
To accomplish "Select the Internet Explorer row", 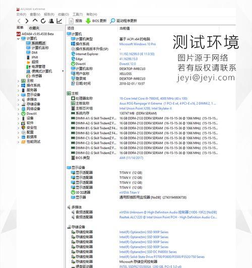I will (113, 54).
